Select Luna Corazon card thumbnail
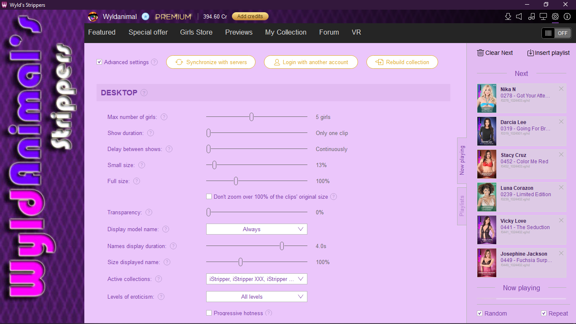 point(487,197)
